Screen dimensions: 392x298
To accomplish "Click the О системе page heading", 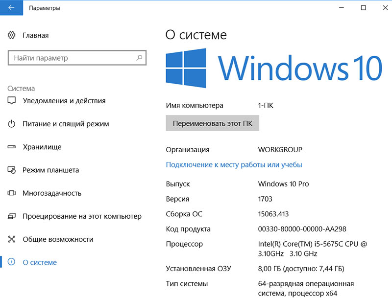I will tap(196, 35).
